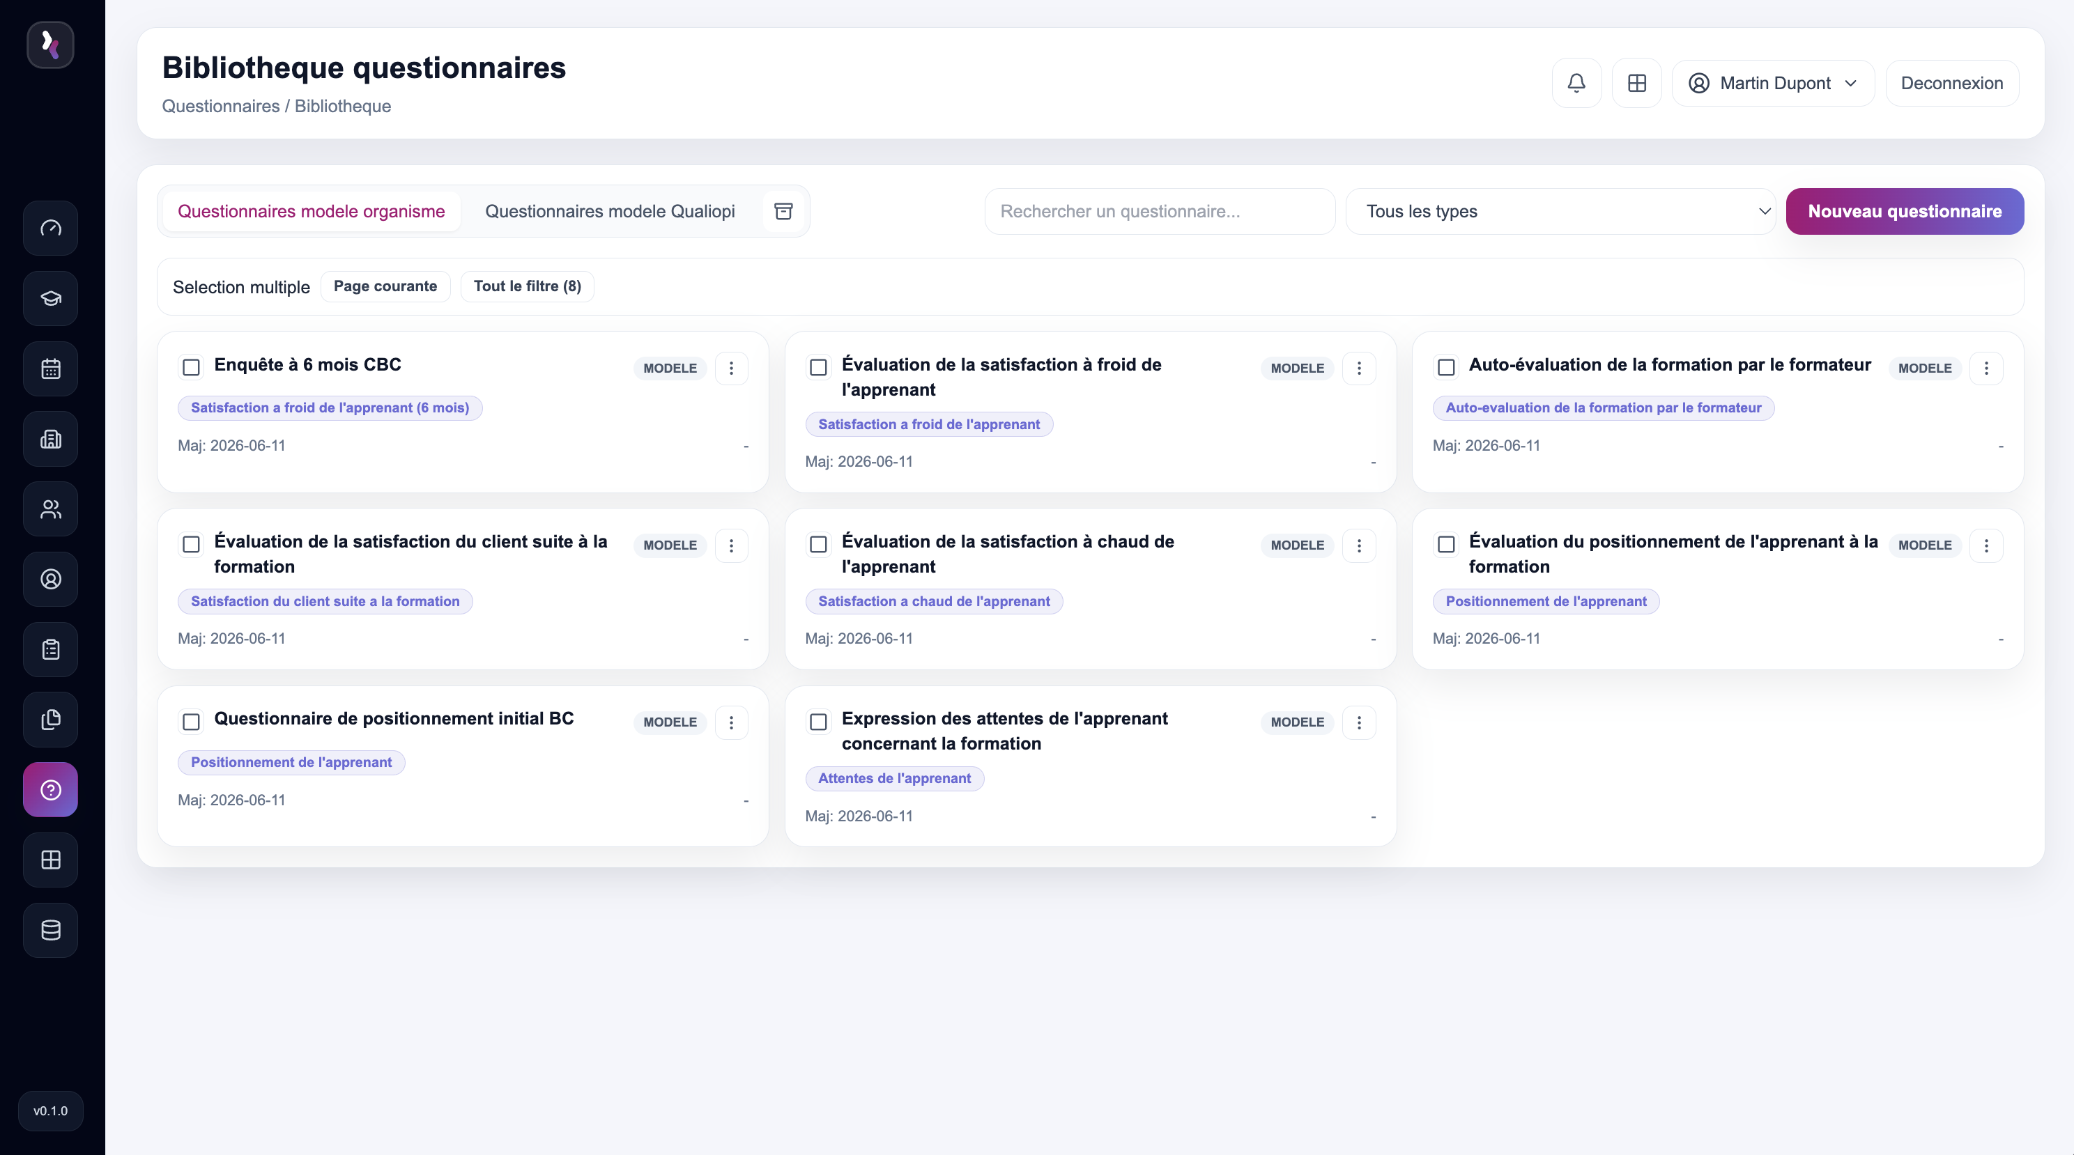Click Satisfaction a chaud de l'apprenant tag
The image size is (2074, 1155).
click(934, 601)
